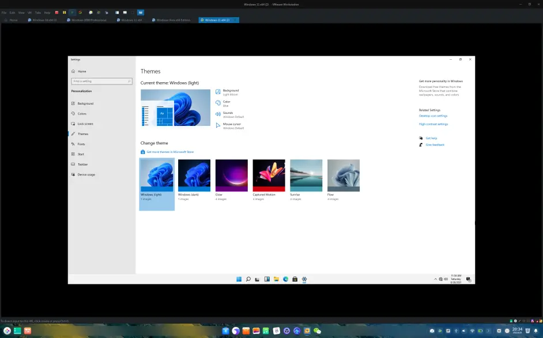Click the Search icon on Windows taskbar
543x338 pixels.
248,279
